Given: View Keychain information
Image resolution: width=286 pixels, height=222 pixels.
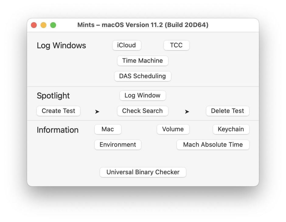Looking at the screenshot, I should (x=231, y=129).
